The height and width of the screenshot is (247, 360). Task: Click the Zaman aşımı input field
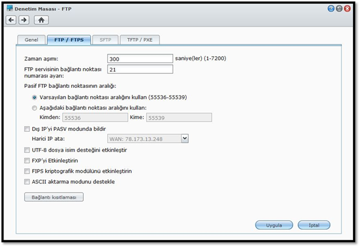[x=140, y=58]
